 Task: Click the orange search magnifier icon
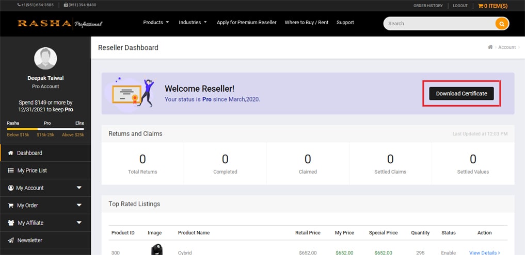point(501,23)
